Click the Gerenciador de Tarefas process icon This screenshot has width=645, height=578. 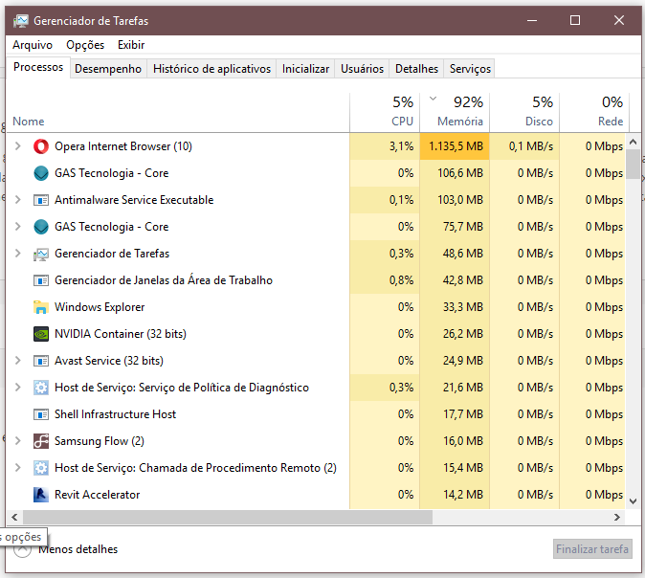tap(41, 254)
